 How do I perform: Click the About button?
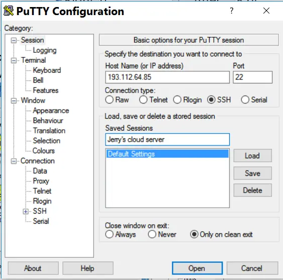pyautogui.click(x=33, y=268)
